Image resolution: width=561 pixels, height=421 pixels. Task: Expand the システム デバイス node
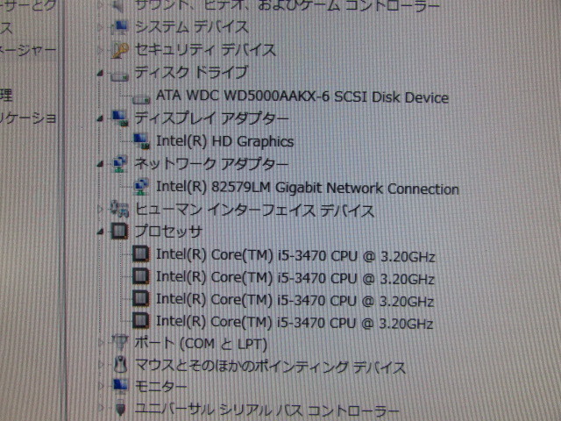tap(101, 27)
